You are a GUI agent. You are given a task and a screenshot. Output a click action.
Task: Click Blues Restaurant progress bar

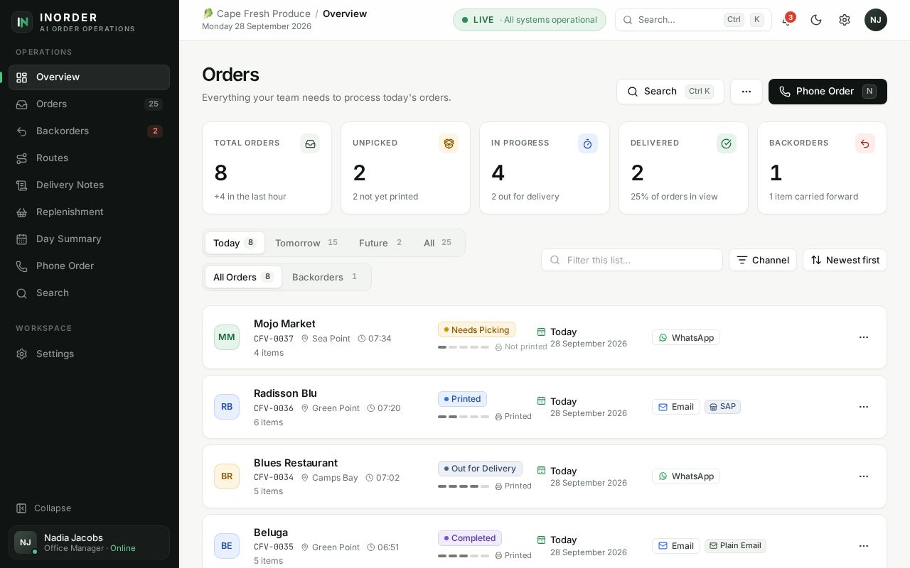(464, 486)
